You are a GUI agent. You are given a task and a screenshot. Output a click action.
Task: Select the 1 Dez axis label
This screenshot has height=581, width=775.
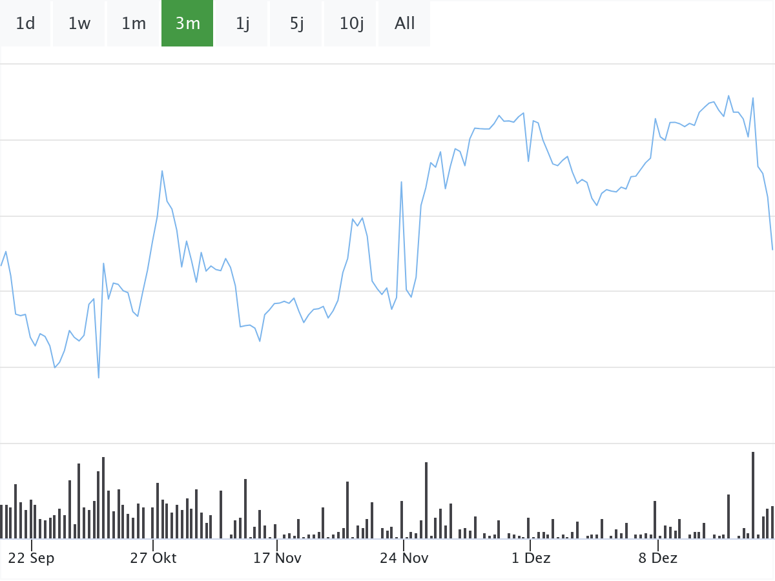click(531, 558)
